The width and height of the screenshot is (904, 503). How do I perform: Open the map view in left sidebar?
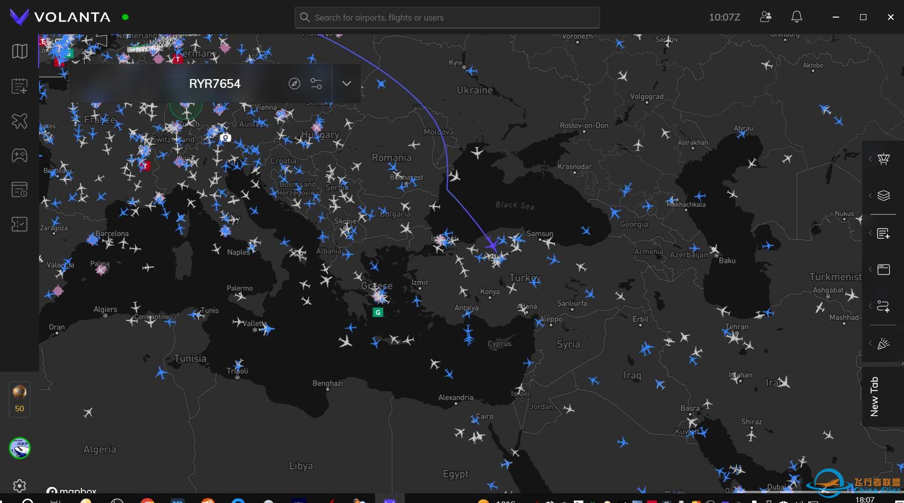pos(20,51)
